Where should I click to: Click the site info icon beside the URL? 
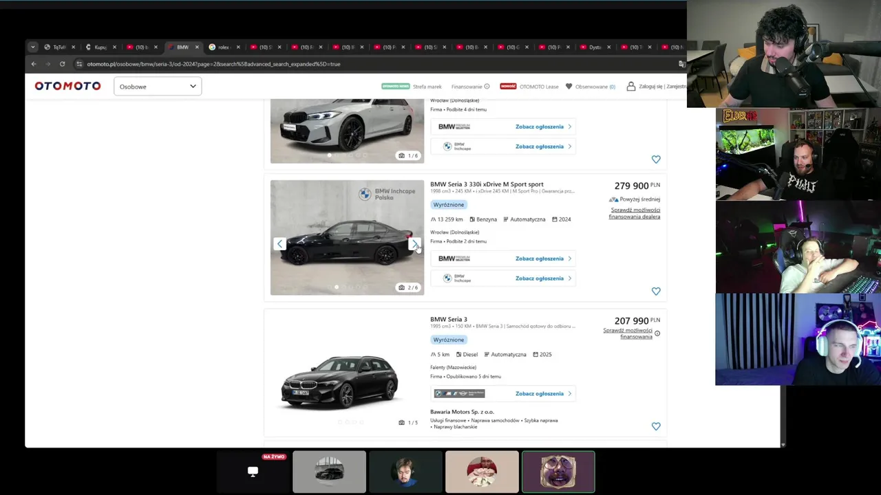tap(79, 64)
